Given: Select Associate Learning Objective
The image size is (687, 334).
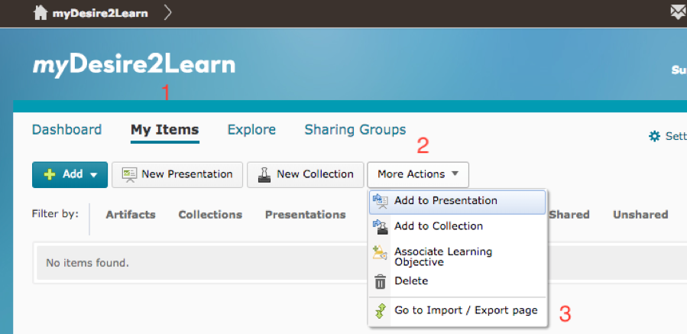Looking at the screenshot, I should 442,257.
